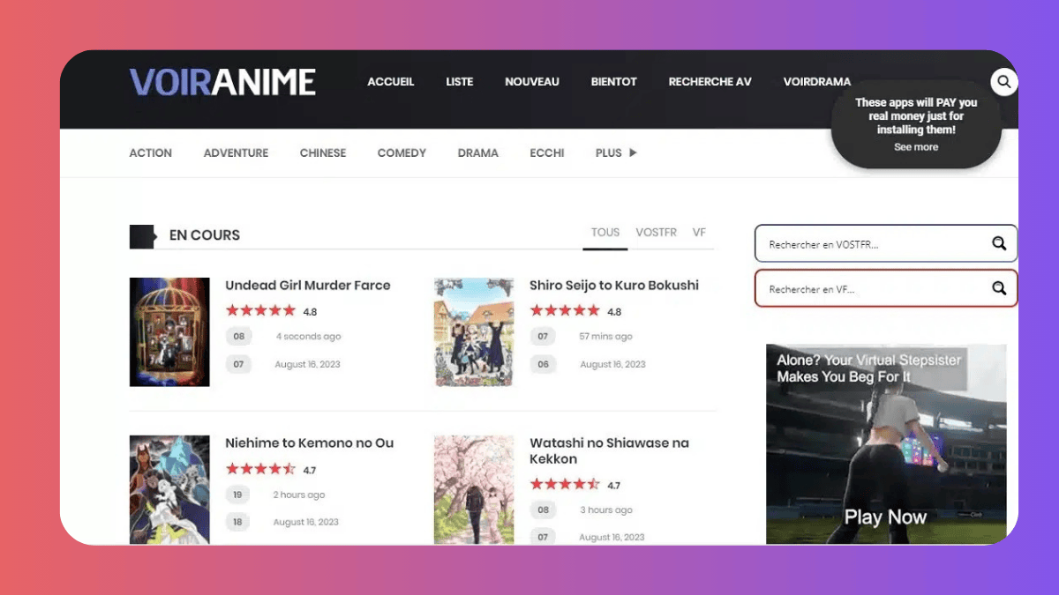Open episode 19 of Niehime to Kemono no Ou
Viewport: 1059px width, 595px height.
(238, 495)
